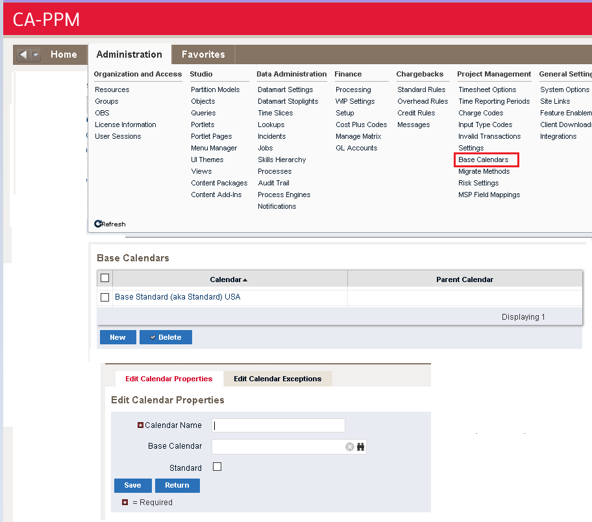Open Base Calendar lookup binoculars icon
This screenshot has width=592, height=522.
(361, 447)
